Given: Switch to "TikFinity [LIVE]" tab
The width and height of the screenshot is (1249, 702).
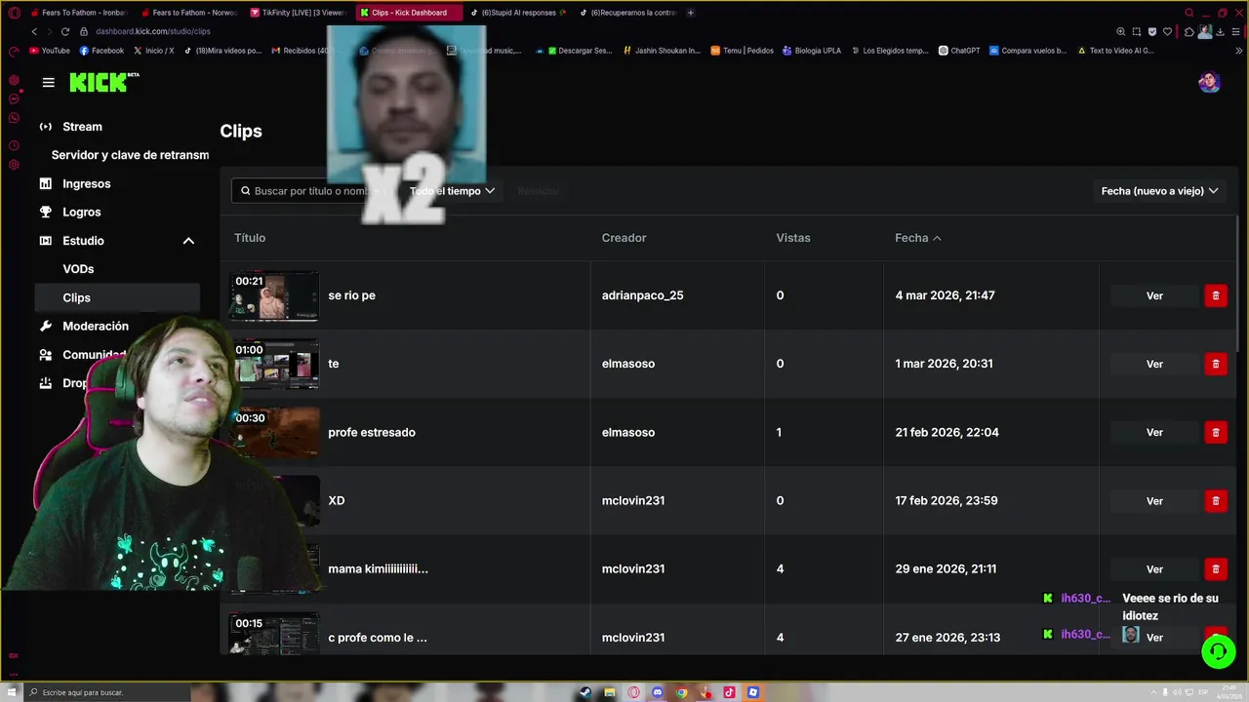Looking at the screenshot, I should pyautogui.click(x=299, y=13).
